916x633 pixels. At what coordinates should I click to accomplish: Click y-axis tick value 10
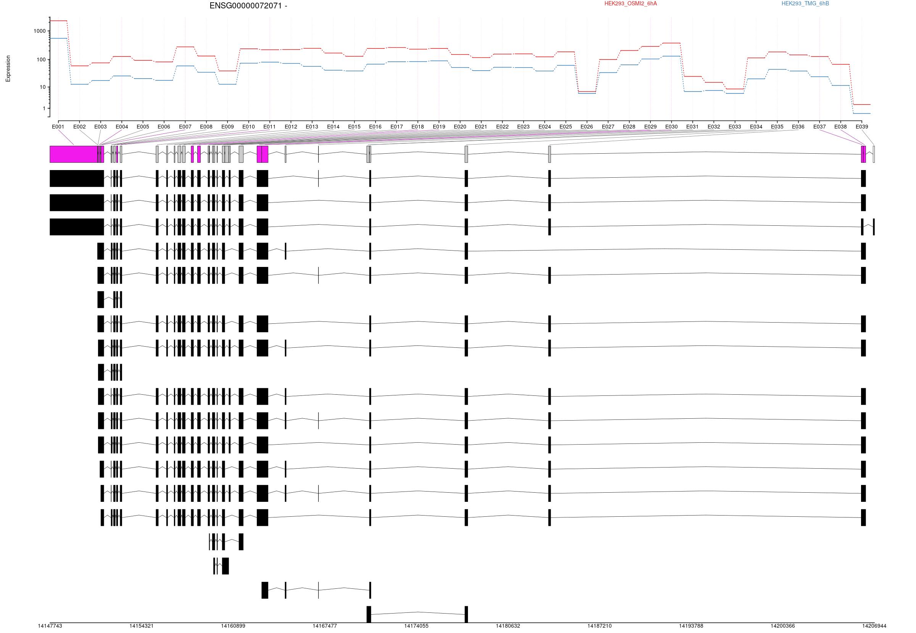tap(43, 87)
